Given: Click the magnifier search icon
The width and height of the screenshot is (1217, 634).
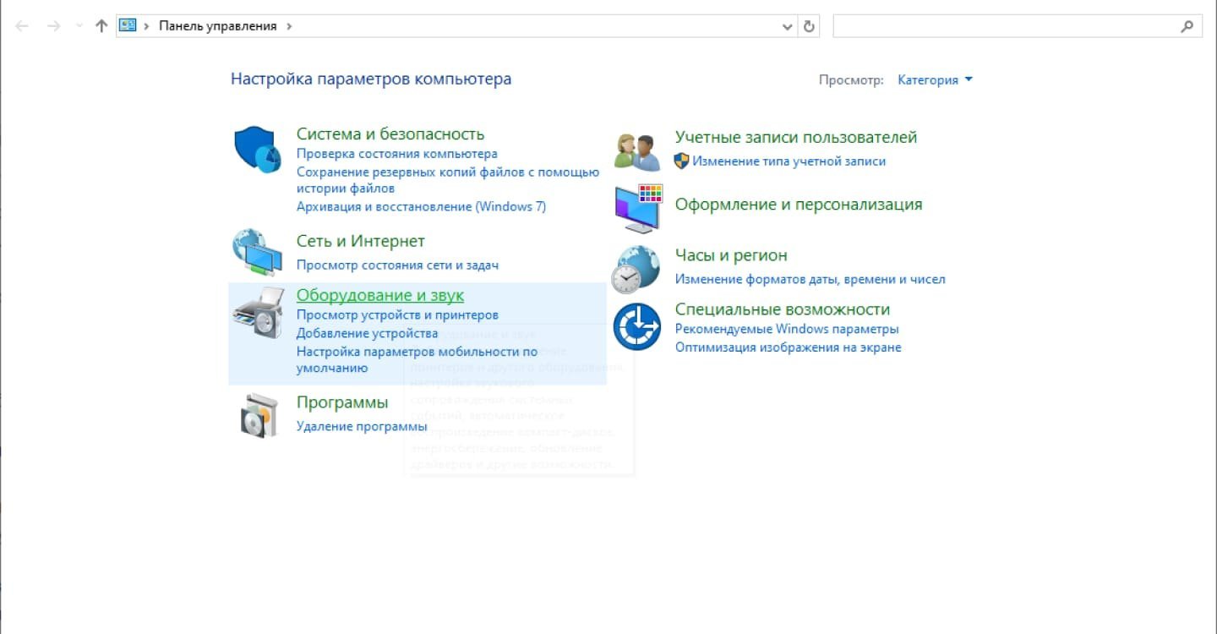Looking at the screenshot, I should [x=1187, y=26].
